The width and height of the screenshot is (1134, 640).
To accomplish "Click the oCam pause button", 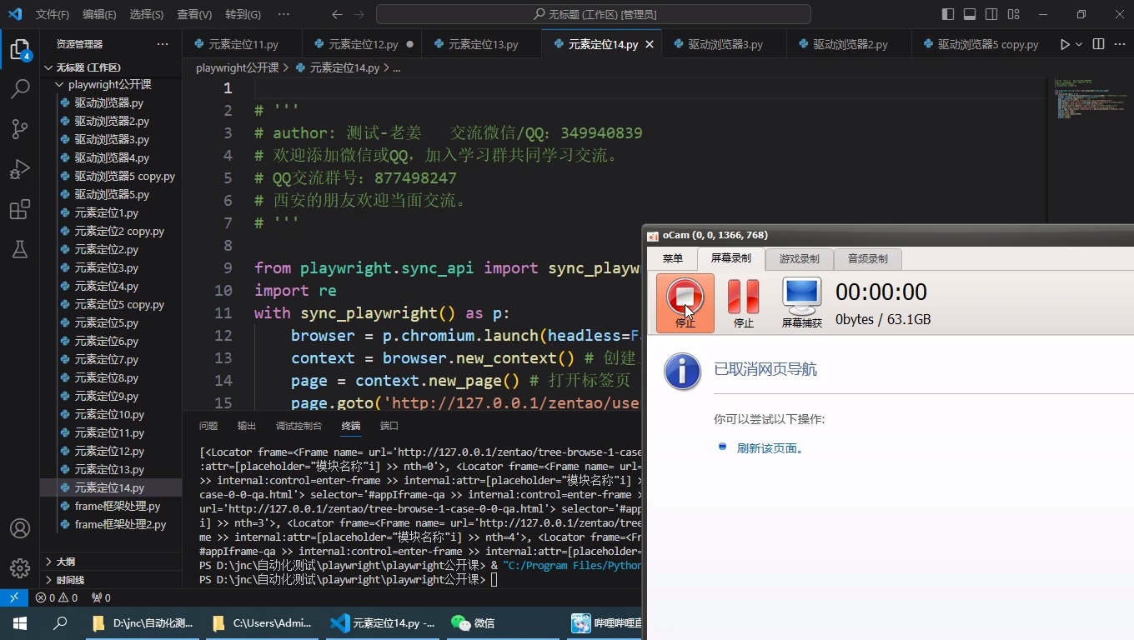I will point(743,303).
